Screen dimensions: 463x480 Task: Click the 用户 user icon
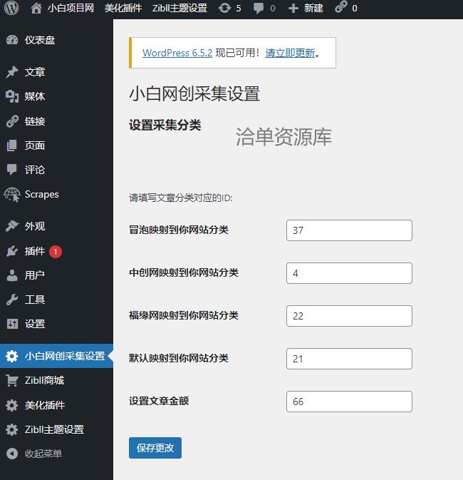(12, 275)
